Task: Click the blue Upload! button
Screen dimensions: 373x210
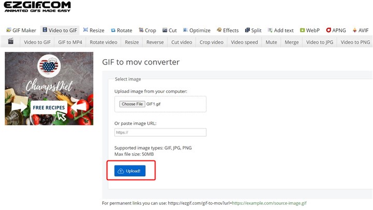Action: 130,171
